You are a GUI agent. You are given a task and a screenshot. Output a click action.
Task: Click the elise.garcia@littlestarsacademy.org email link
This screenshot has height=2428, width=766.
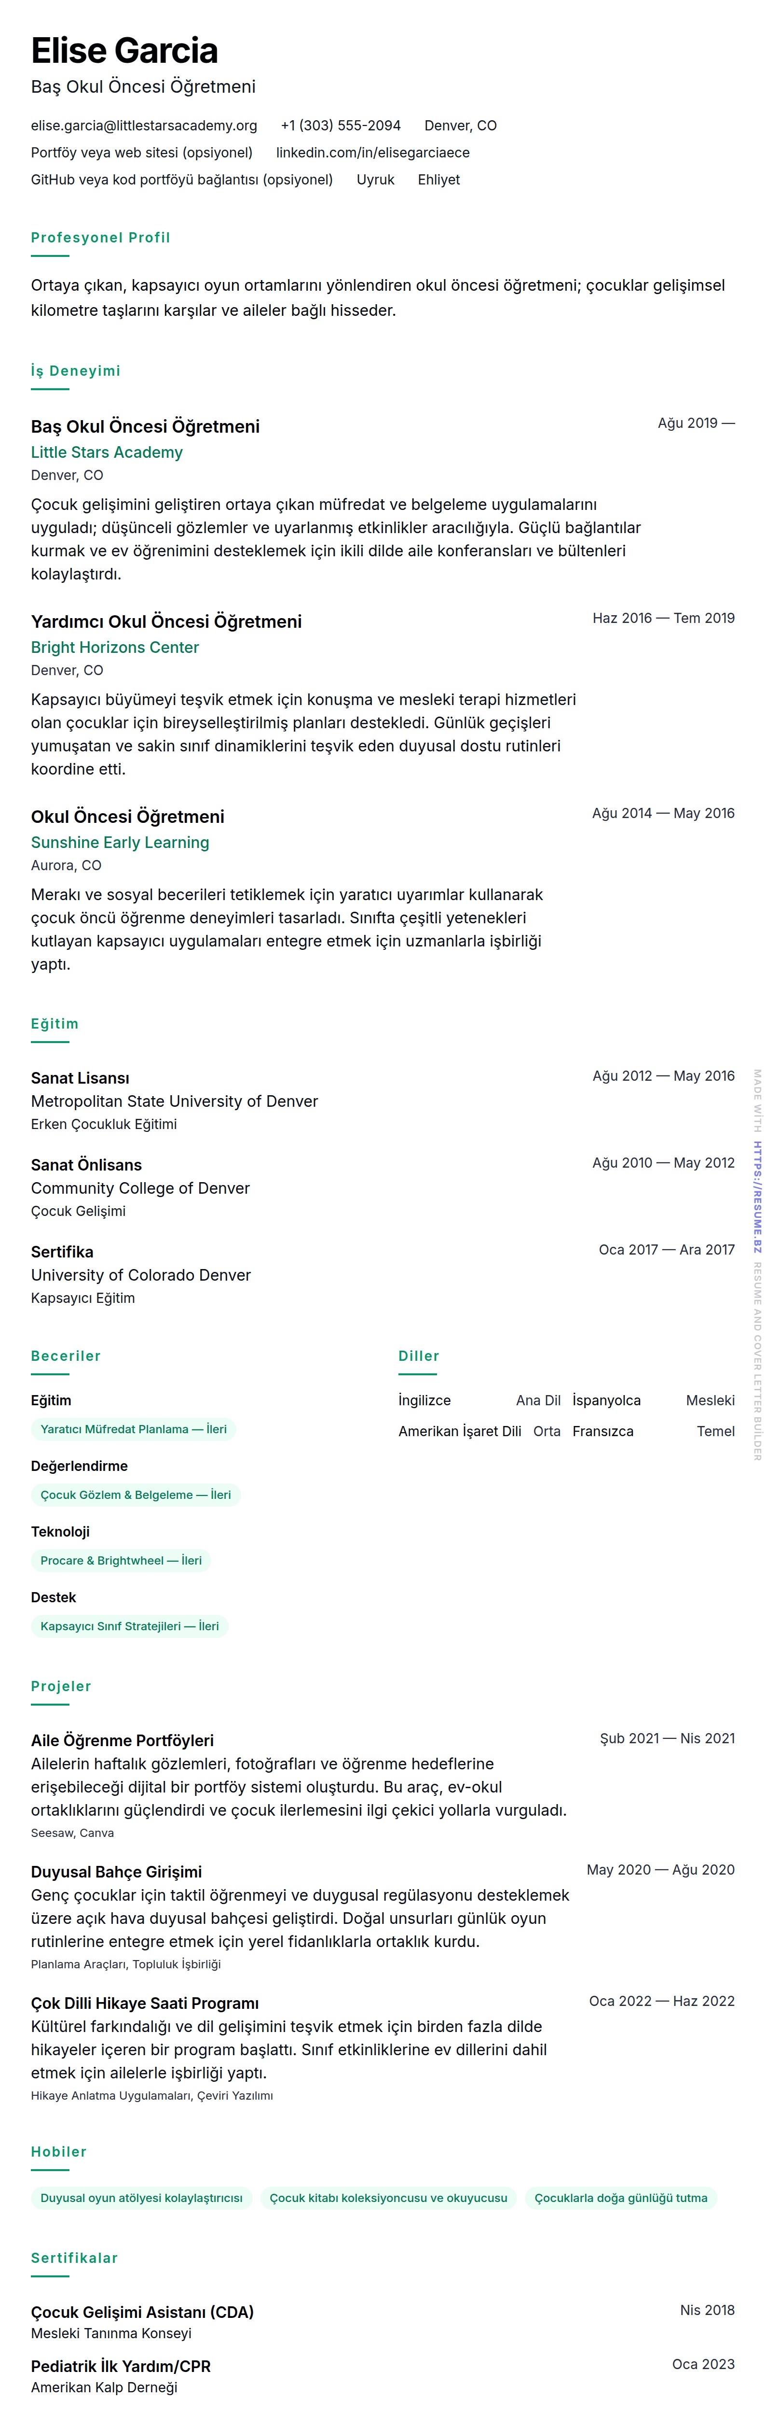coord(144,126)
